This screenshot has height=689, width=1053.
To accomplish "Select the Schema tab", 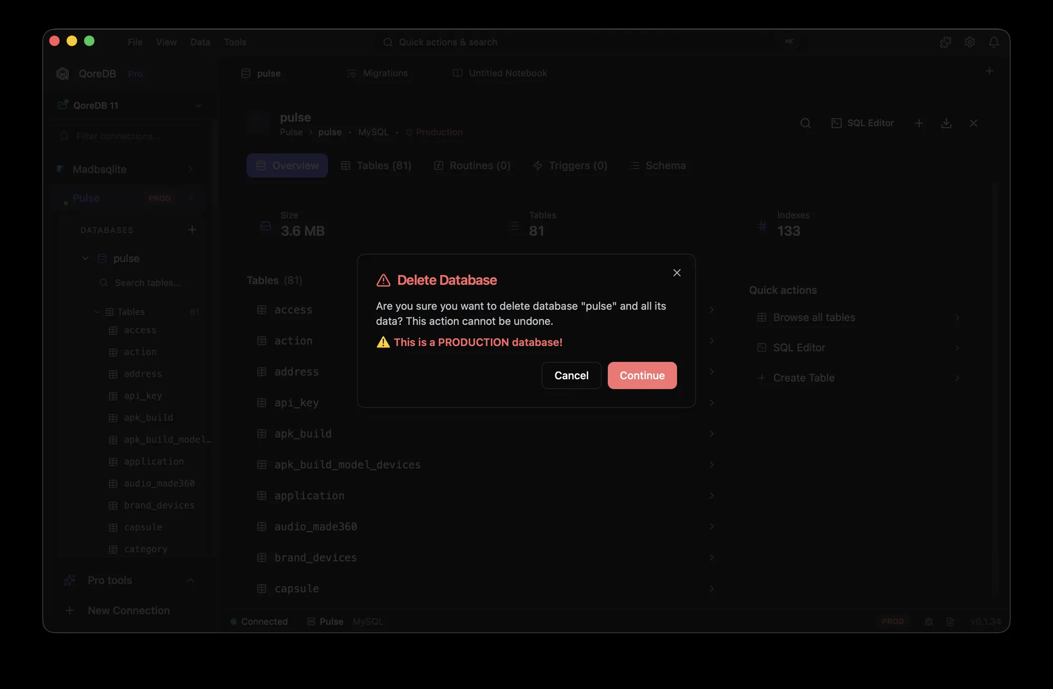I will (x=658, y=166).
